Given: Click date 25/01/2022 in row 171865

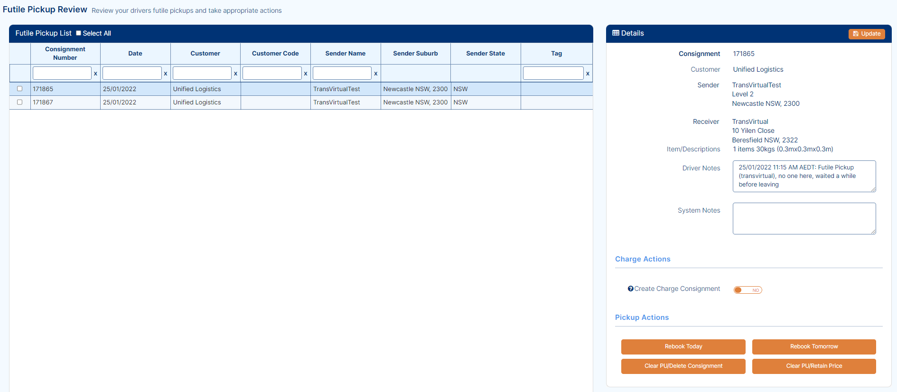Looking at the screenshot, I should point(120,89).
